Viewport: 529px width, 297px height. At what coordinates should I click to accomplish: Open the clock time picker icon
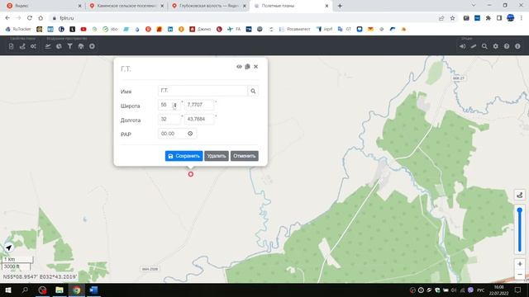190,134
